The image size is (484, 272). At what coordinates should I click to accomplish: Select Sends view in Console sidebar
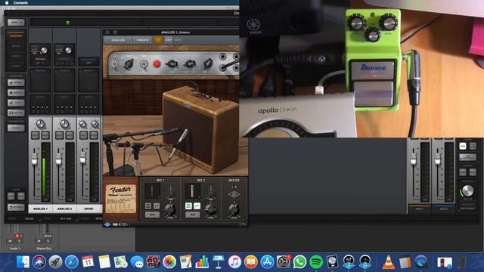coord(16,66)
